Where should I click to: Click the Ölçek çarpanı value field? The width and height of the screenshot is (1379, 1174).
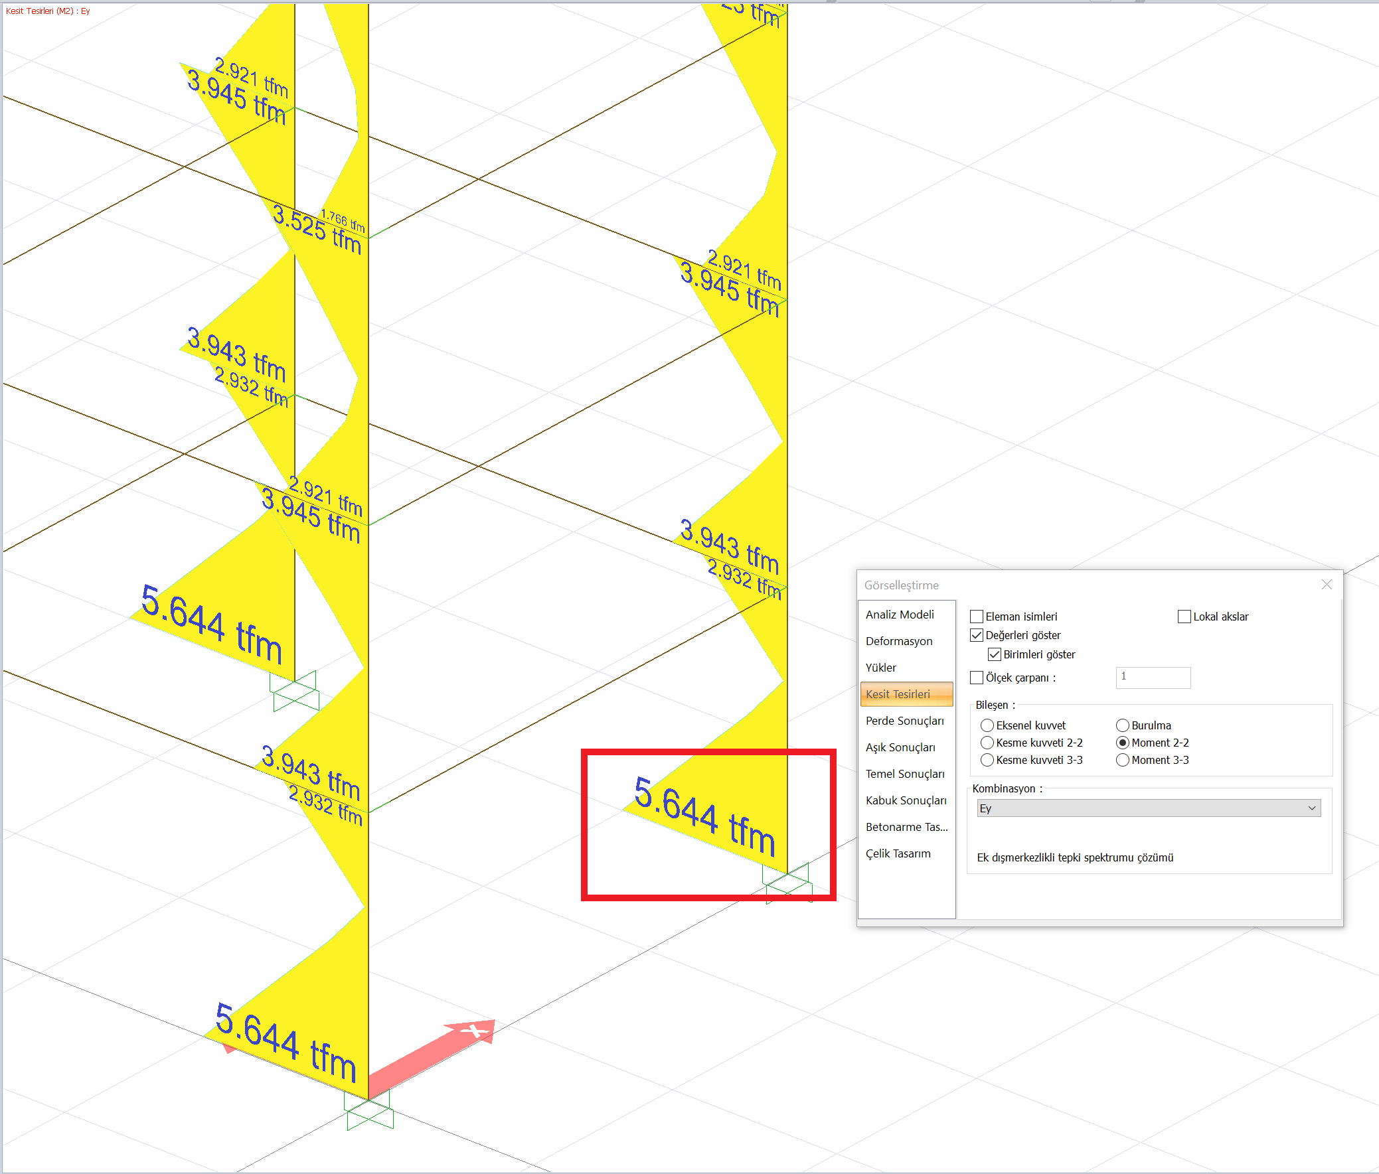click(1152, 677)
